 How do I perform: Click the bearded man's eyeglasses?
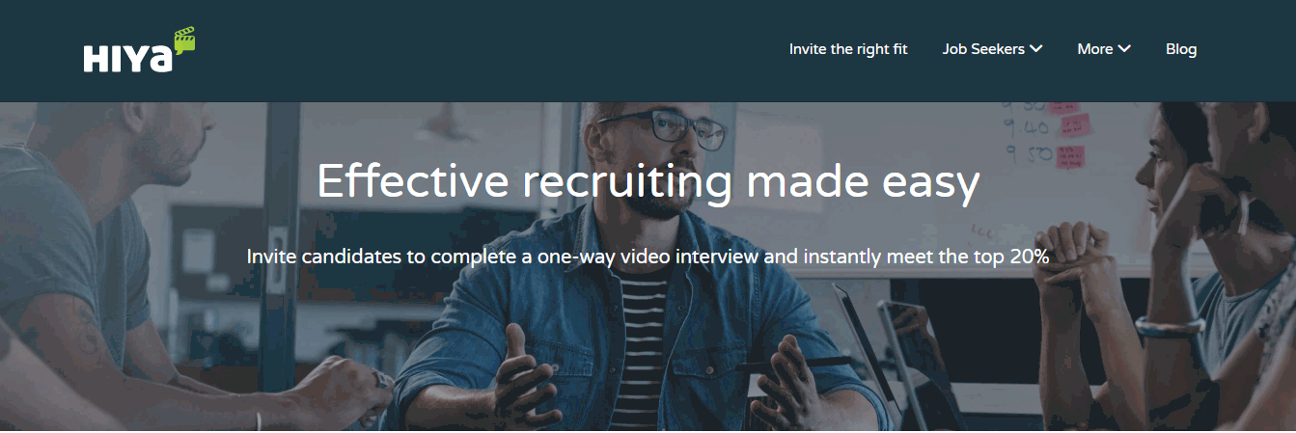tap(664, 128)
